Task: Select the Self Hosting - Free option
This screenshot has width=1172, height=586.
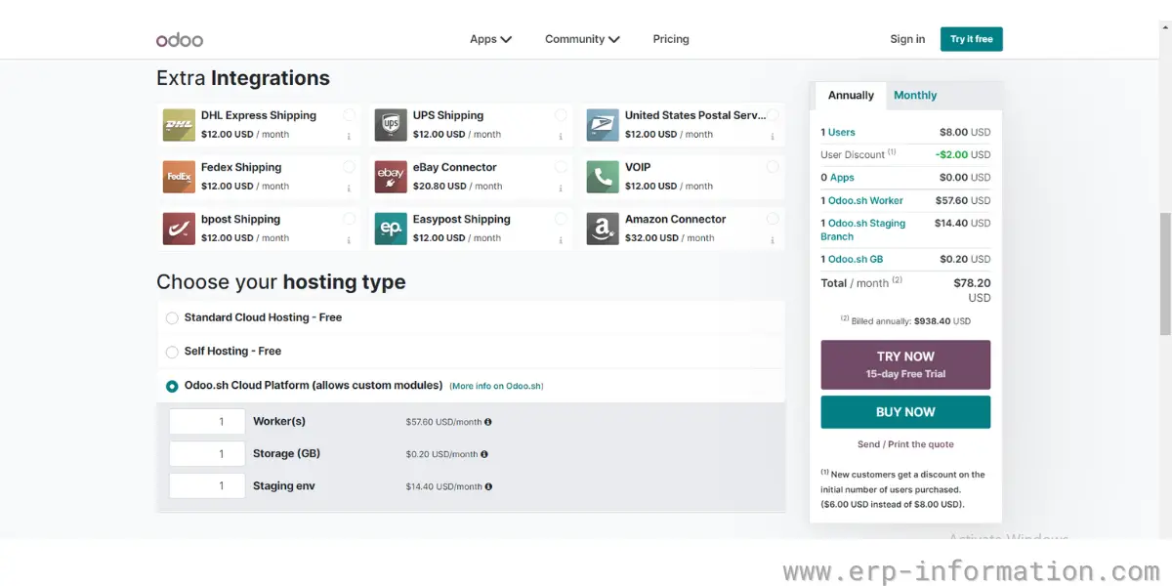Action: tap(172, 352)
